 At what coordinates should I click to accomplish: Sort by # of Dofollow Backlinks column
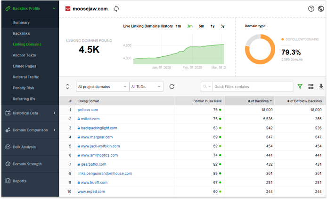(304, 101)
